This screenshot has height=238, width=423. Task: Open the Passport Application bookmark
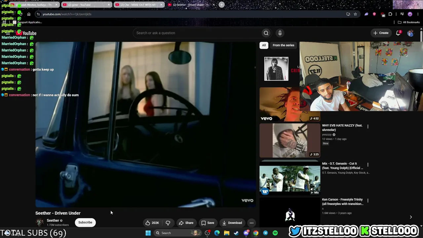(x=27, y=22)
